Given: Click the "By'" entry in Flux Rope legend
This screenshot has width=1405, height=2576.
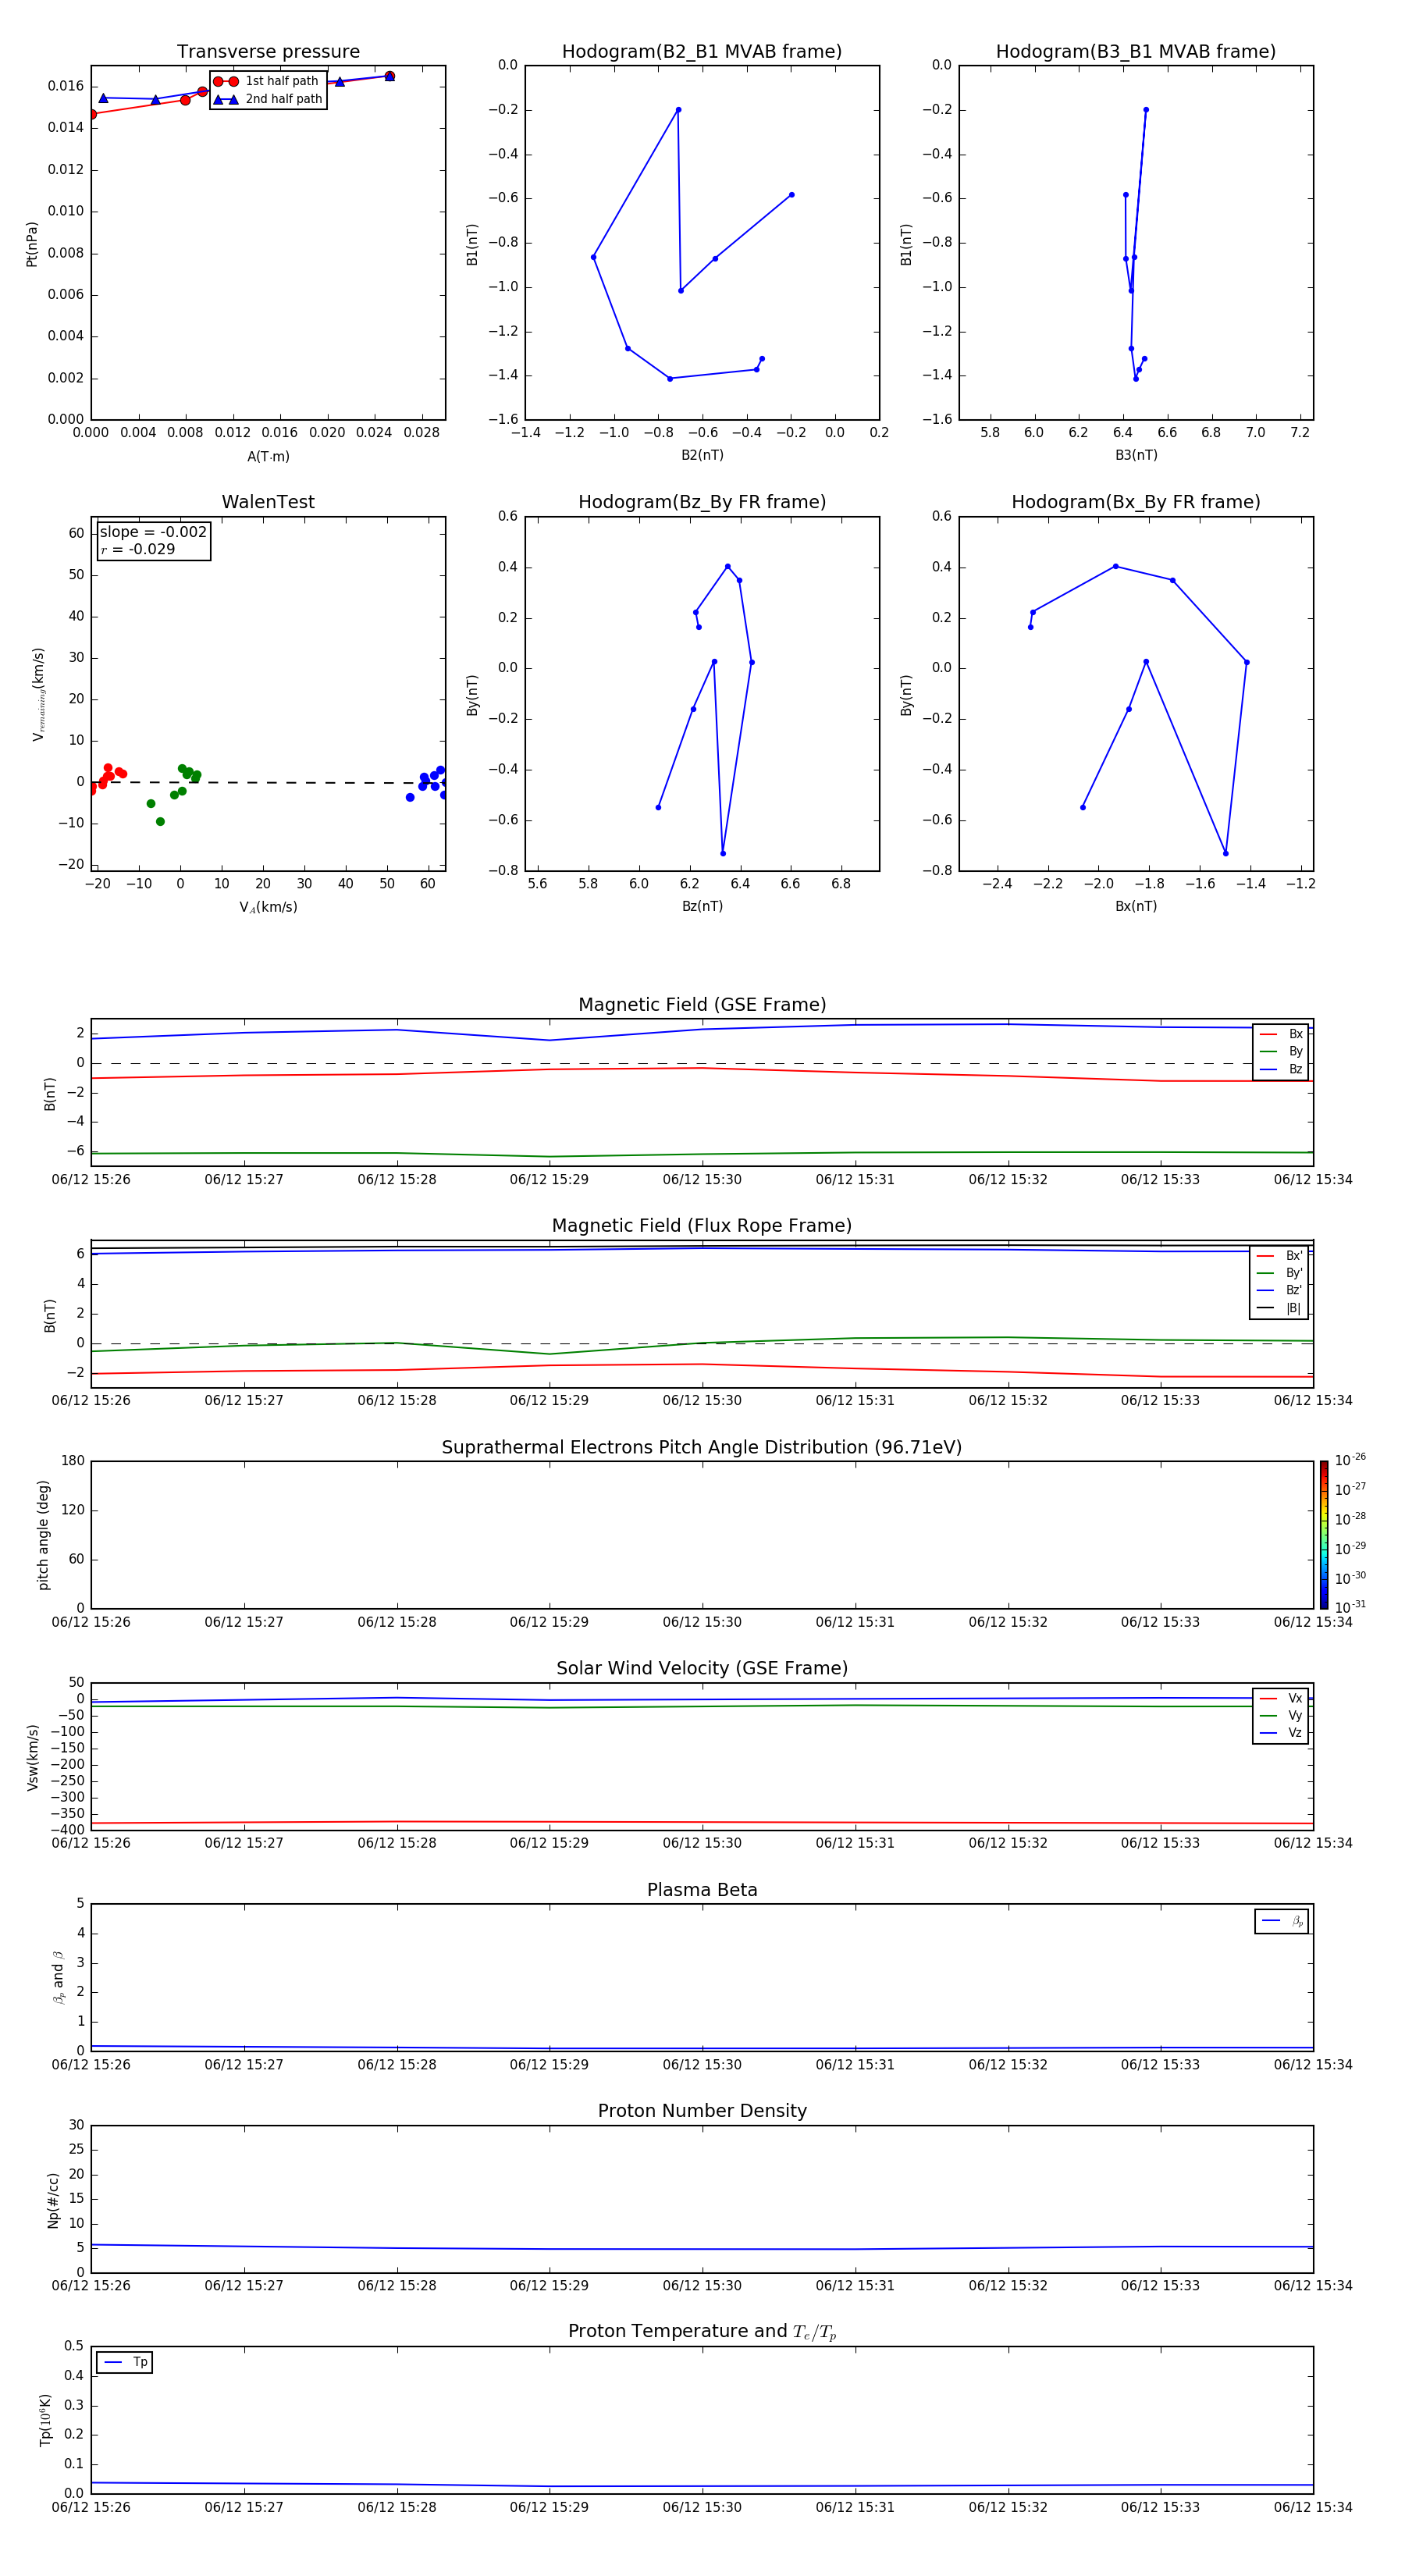Looking at the screenshot, I should 1279,1273.
